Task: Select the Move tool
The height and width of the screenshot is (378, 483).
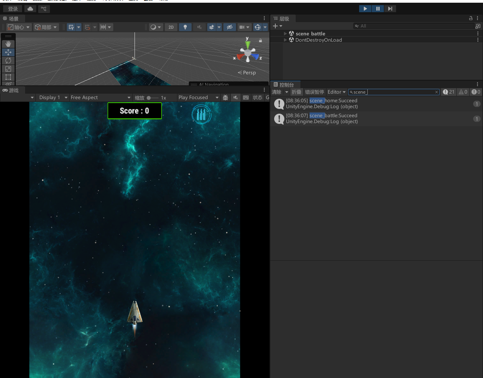Action: click(x=8, y=52)
